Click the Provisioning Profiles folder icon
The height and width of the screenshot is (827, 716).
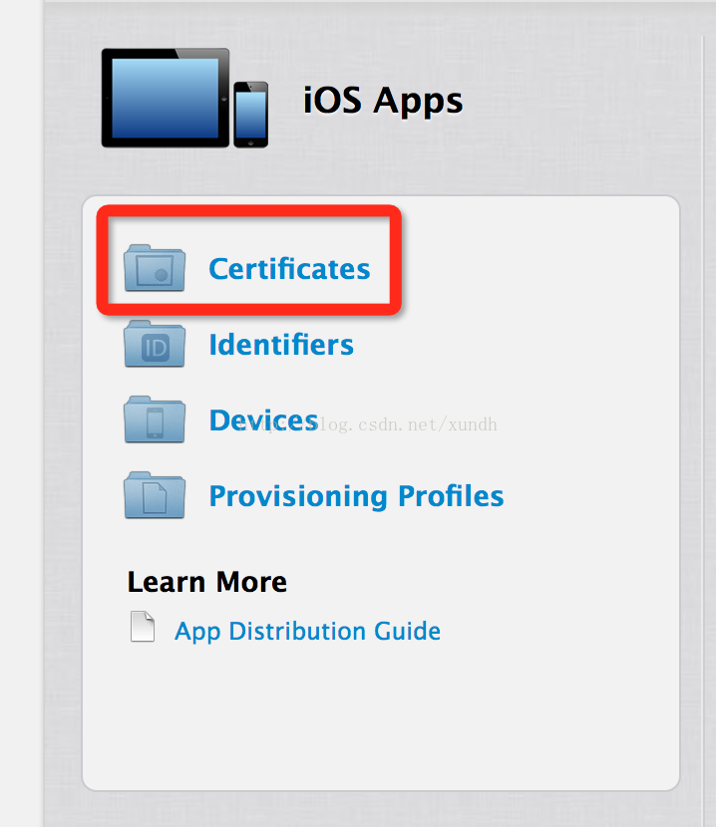pos(155,495)
